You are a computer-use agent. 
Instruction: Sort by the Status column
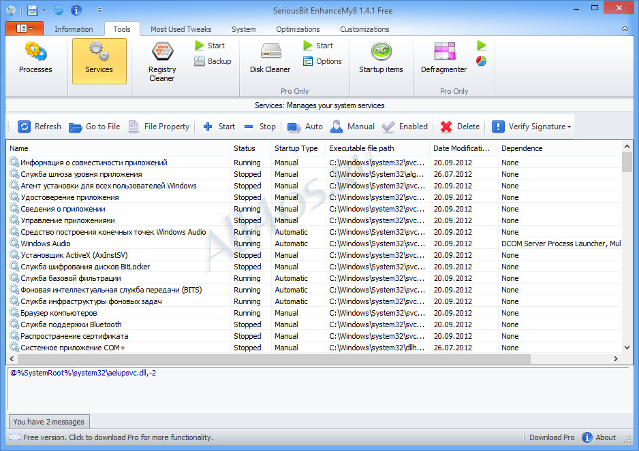(x=250, y=148)
